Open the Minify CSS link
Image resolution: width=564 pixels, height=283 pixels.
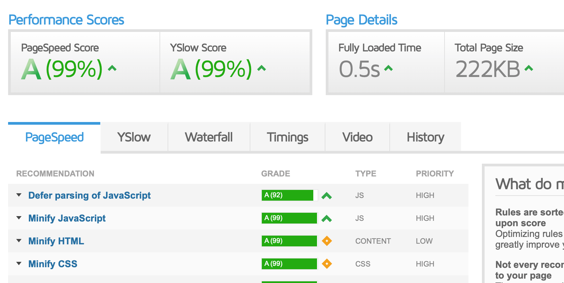click(x=53, y=264)
